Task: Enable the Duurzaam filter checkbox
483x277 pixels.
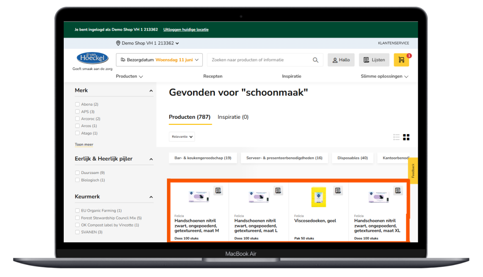Action: [78, 173]
